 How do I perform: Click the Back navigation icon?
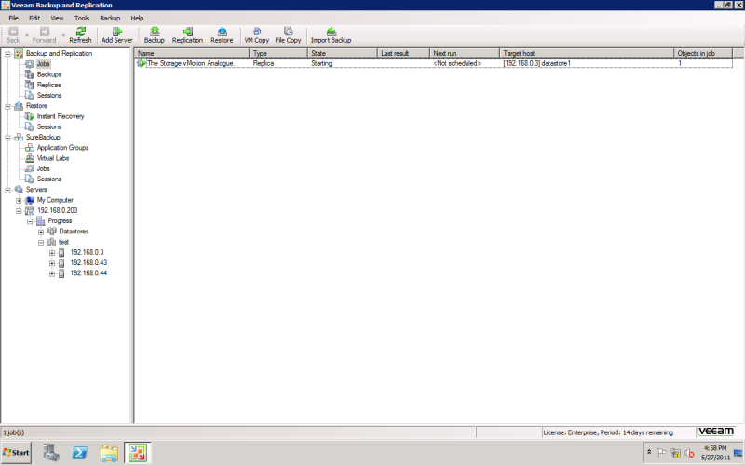[x=13, y=32]
